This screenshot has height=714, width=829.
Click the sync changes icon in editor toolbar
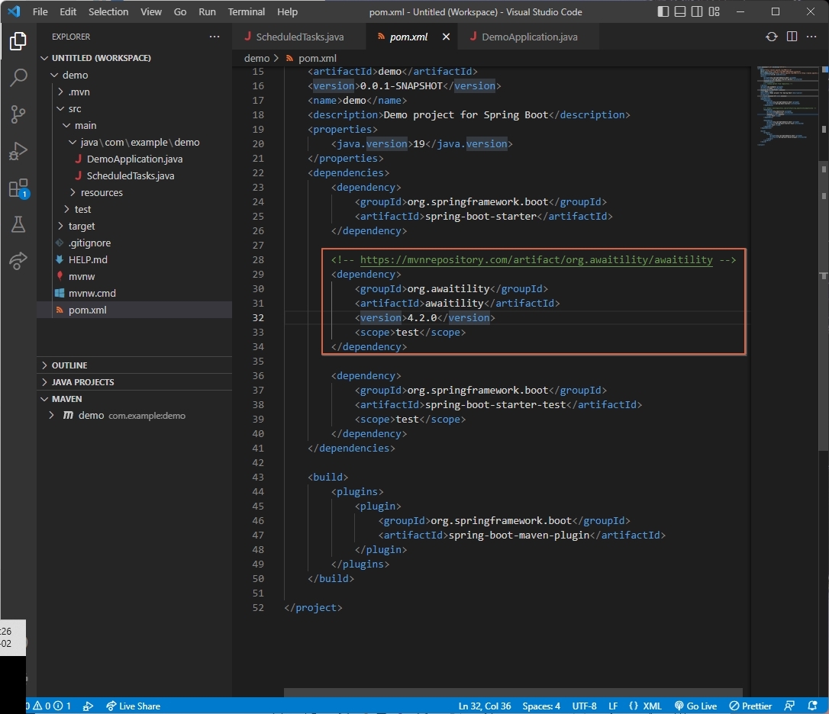772,37
